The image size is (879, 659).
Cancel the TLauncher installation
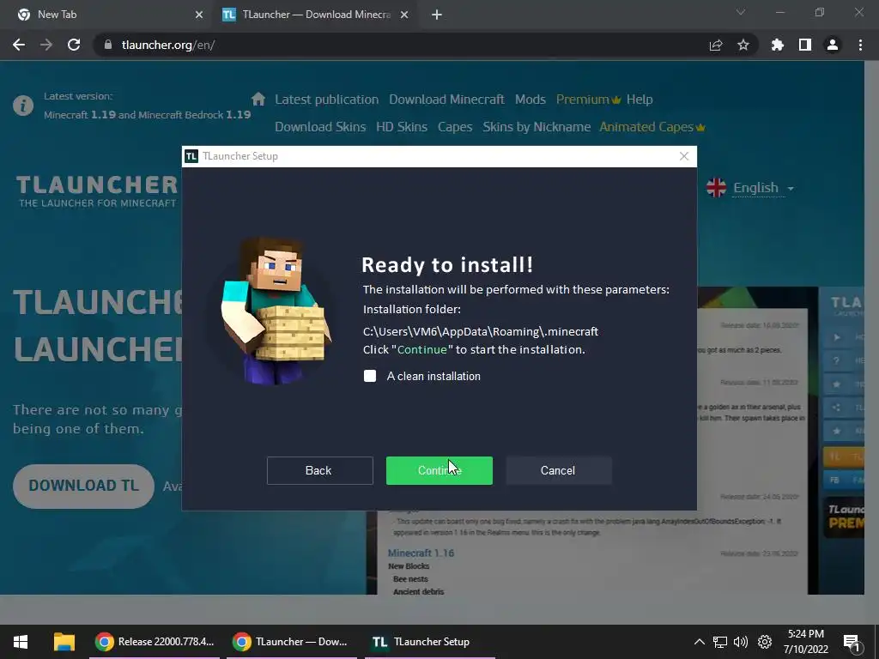(558, 470)
